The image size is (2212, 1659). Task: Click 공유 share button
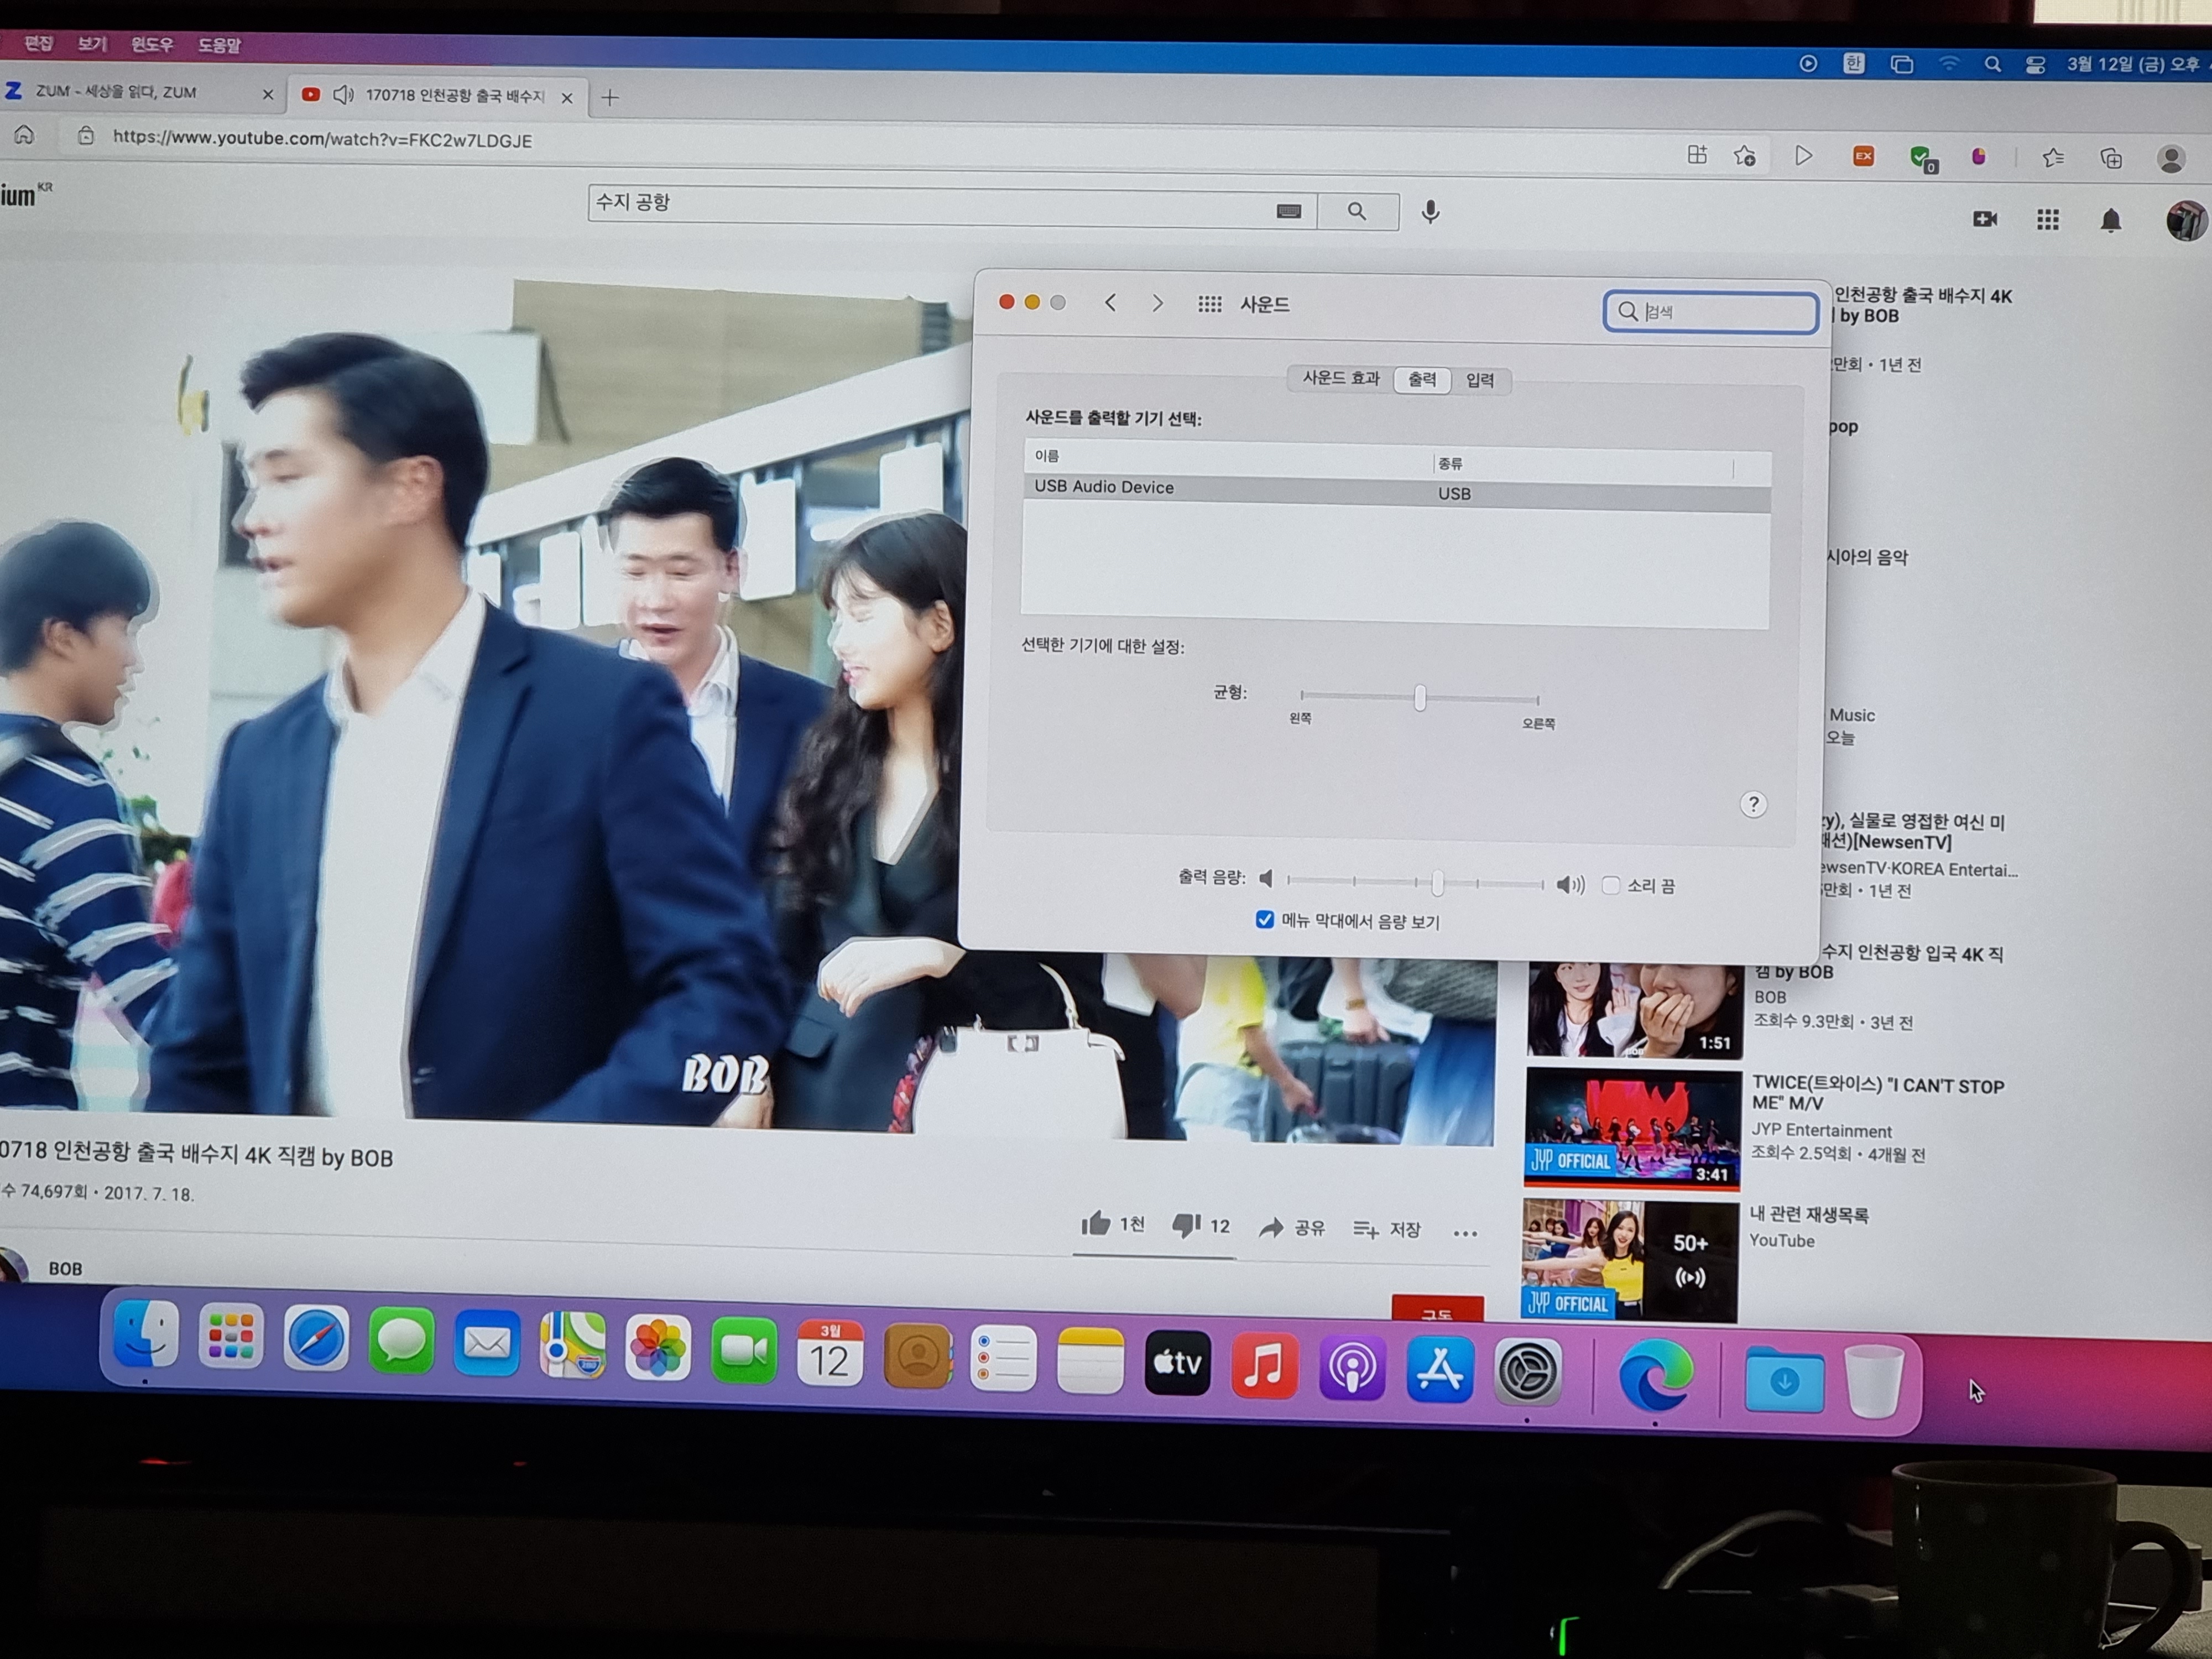(1291, 1228)
